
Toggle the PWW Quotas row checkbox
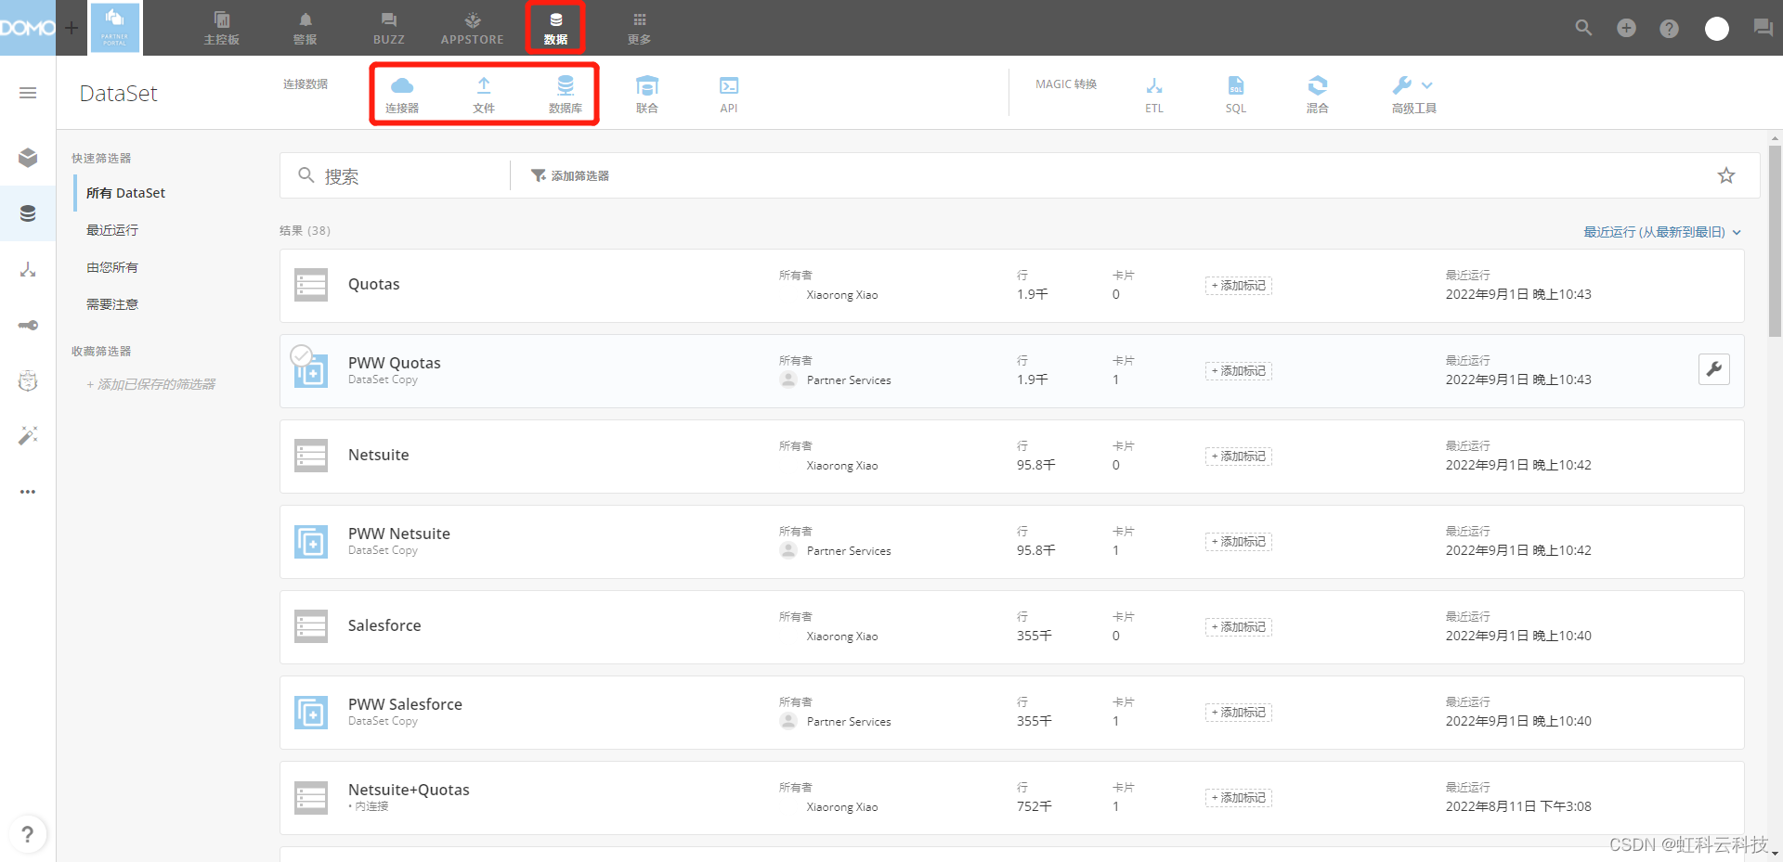pyautogui.click(x=301, y=354)
